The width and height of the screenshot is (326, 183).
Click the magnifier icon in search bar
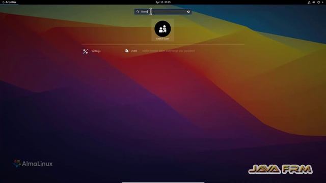tap(138, 12)
